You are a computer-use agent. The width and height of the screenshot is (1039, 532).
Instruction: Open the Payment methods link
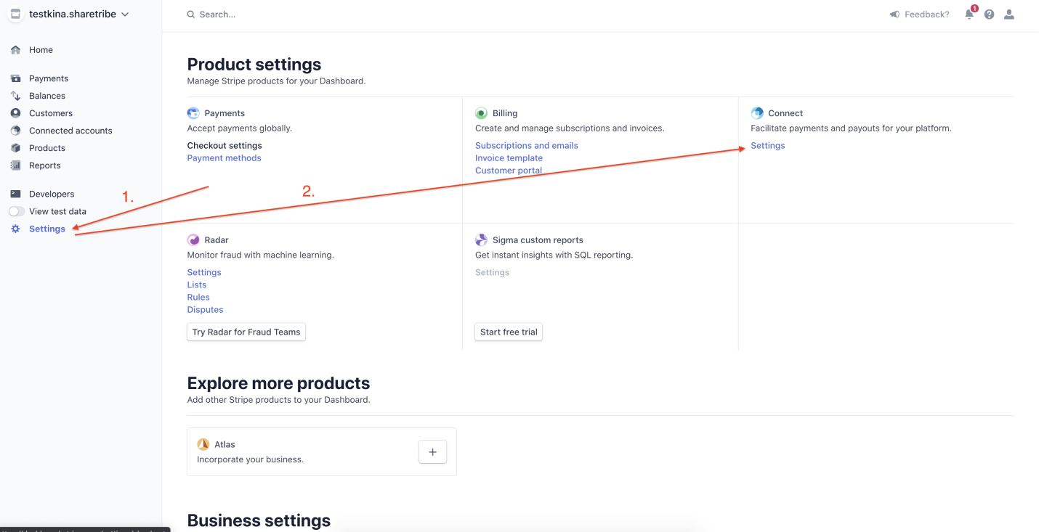(224, 157)
